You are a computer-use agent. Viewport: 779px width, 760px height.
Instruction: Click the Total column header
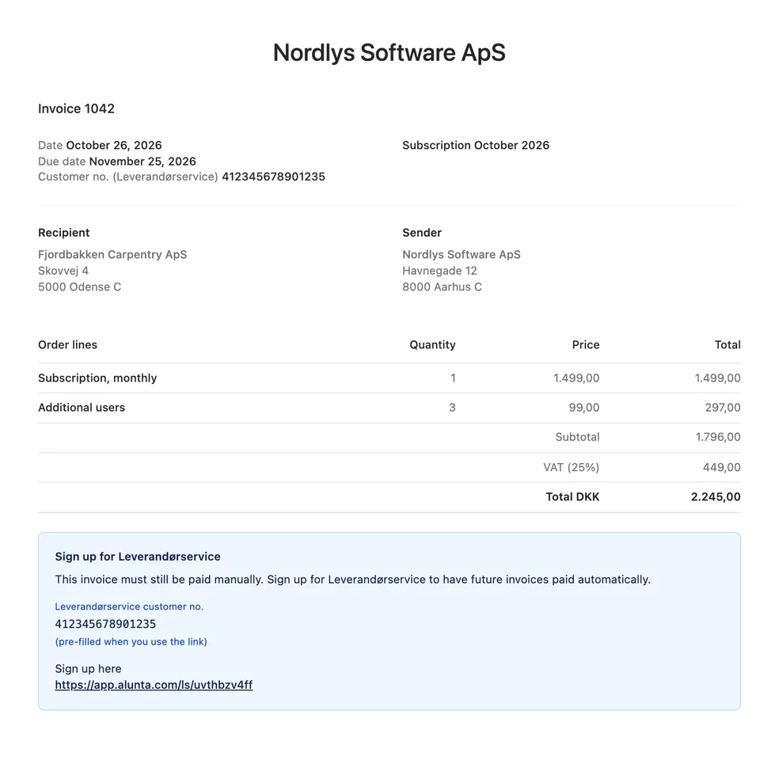(x=728, y=344)
